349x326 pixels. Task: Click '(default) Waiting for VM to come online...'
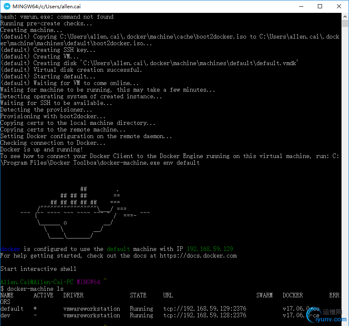[x=70, y=83]
